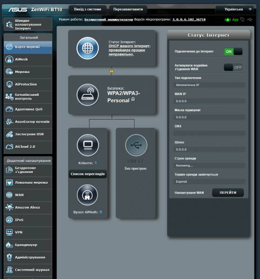The width and height of the screenshot is (260, 279).
Task: Click ПЕРЕЙТИ button for WAN settings
Action: click(228, 193)
